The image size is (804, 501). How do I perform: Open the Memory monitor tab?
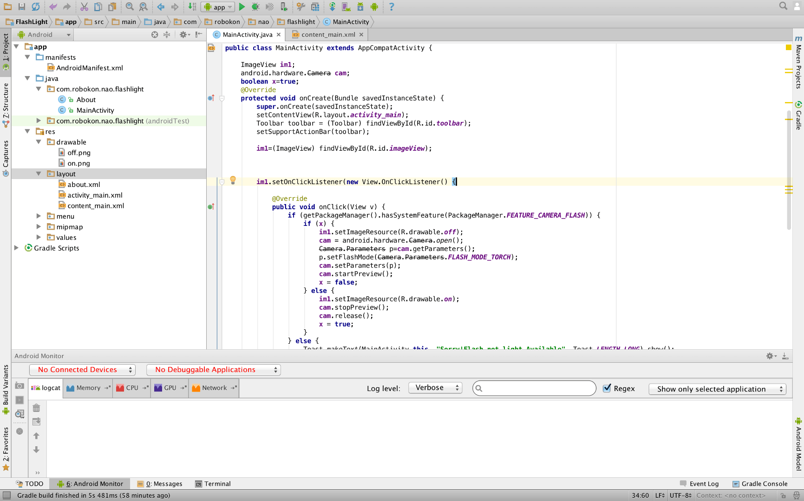click(x=87, y=387)
